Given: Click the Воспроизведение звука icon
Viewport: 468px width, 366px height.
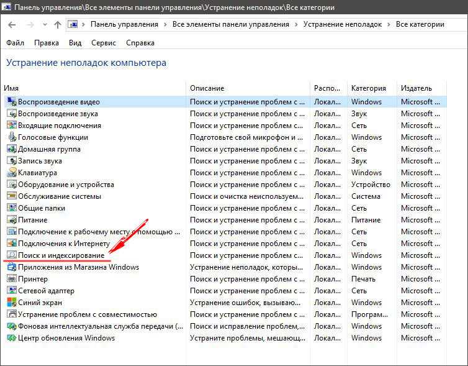Looking at the screenshot, I should [x=12, y=114].
